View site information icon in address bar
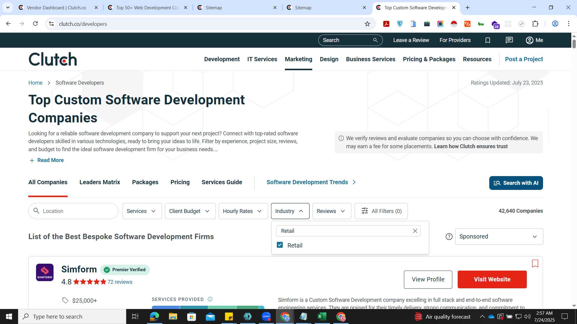This screenshot has height=324, width=577. pos(51,24)
